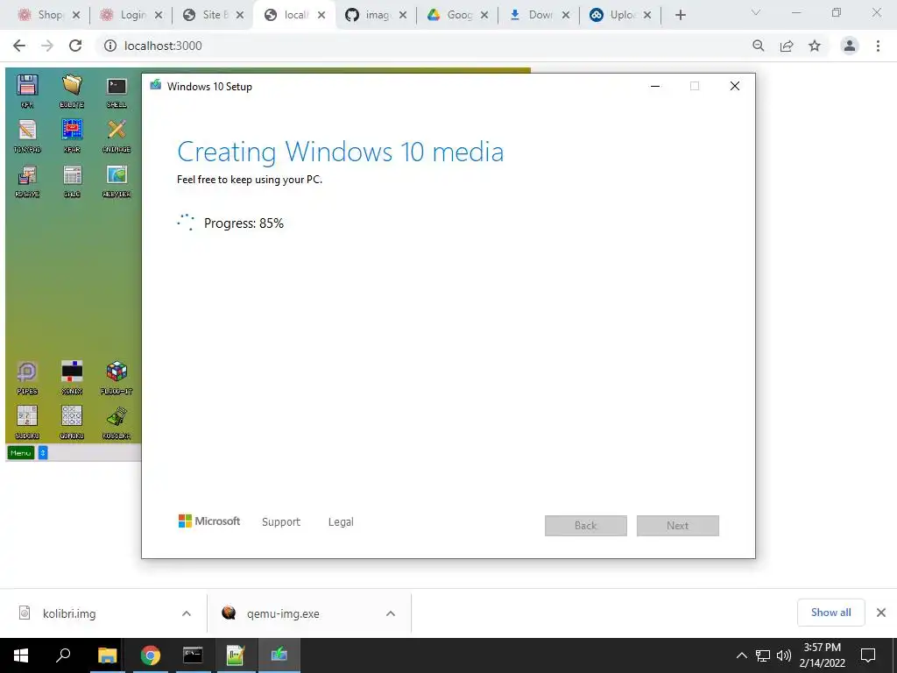
Task: Click the Windows 10 Setup title bar icon
Action: click(x=155, y=85)
